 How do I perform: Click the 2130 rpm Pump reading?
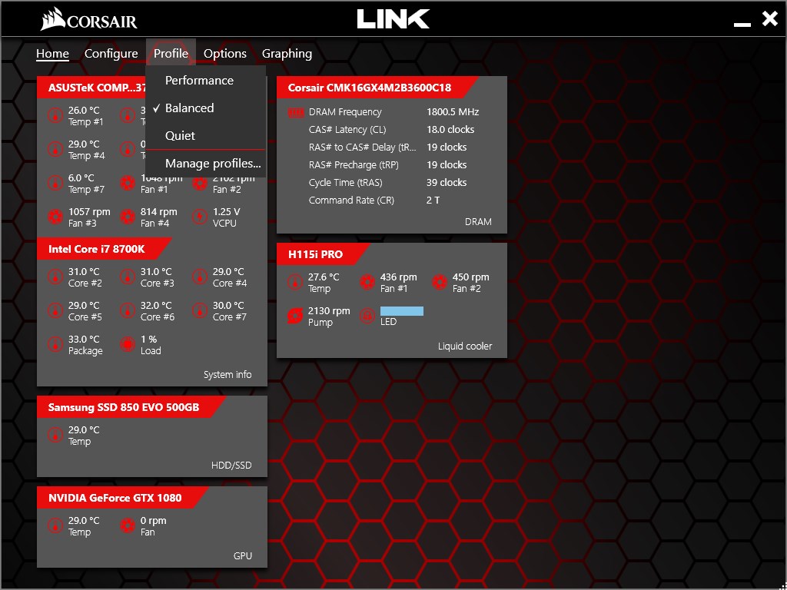[329, 311]
